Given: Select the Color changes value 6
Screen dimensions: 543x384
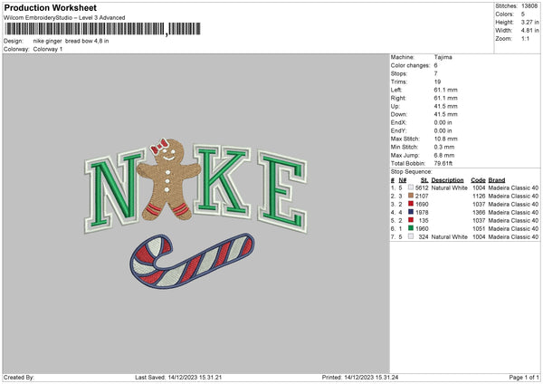Looking at the screenshot, I should click(435, 65).
